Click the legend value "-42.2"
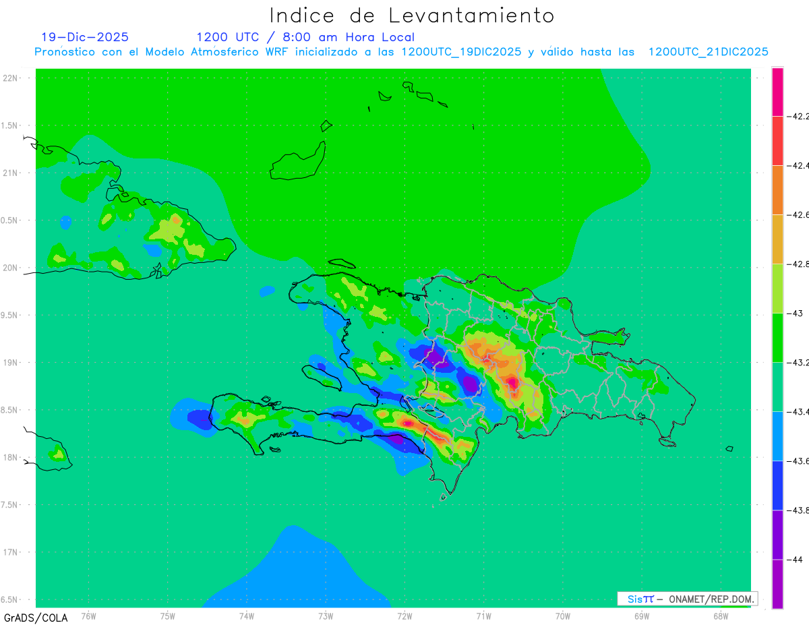This screenshot has height=625, width=809. (x=800, y=116)
